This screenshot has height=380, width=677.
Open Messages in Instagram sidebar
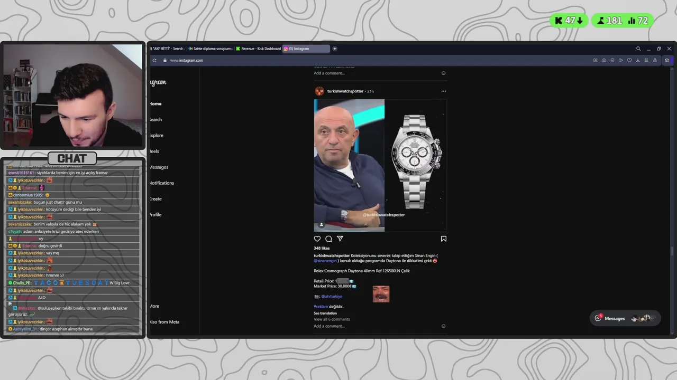point(159,167)
